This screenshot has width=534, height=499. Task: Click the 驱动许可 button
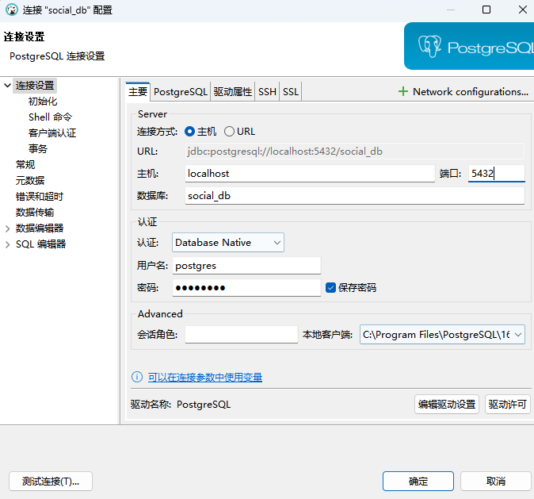click(507, 404)
